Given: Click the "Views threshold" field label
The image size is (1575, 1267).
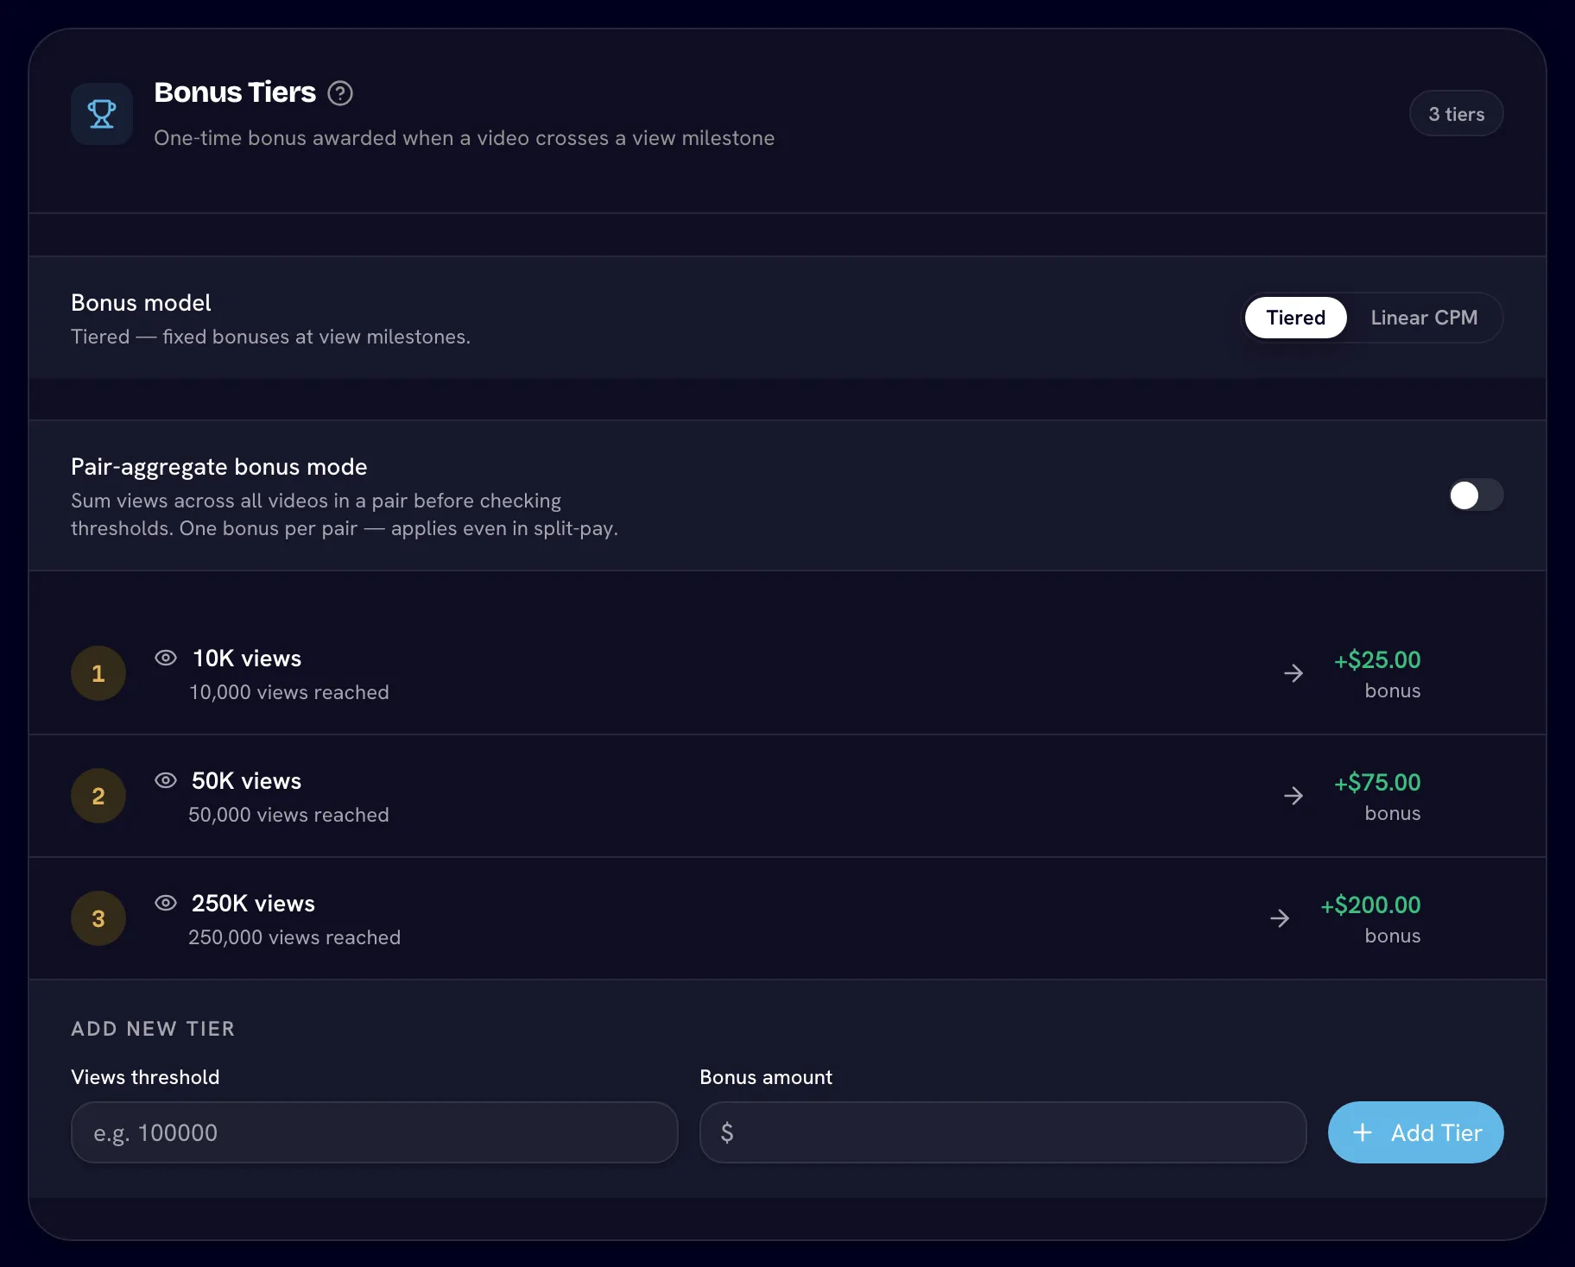Looking at the screenshot, I should click(x=145, y=1077).
